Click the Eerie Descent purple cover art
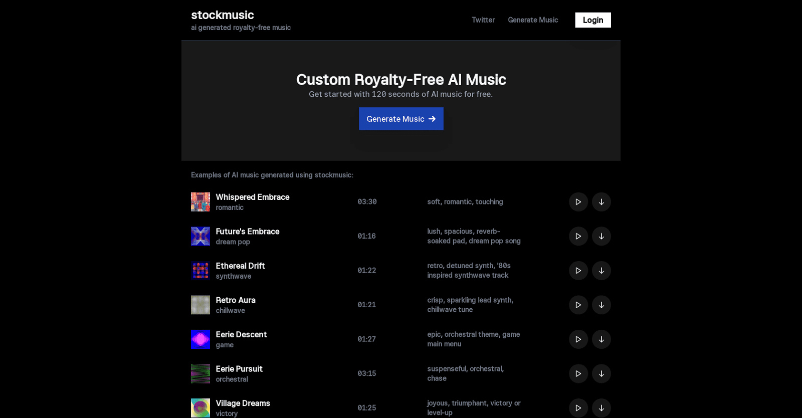The width and height of the screenshot is (802, 418). pyautogui.click(x=200, y=339)
